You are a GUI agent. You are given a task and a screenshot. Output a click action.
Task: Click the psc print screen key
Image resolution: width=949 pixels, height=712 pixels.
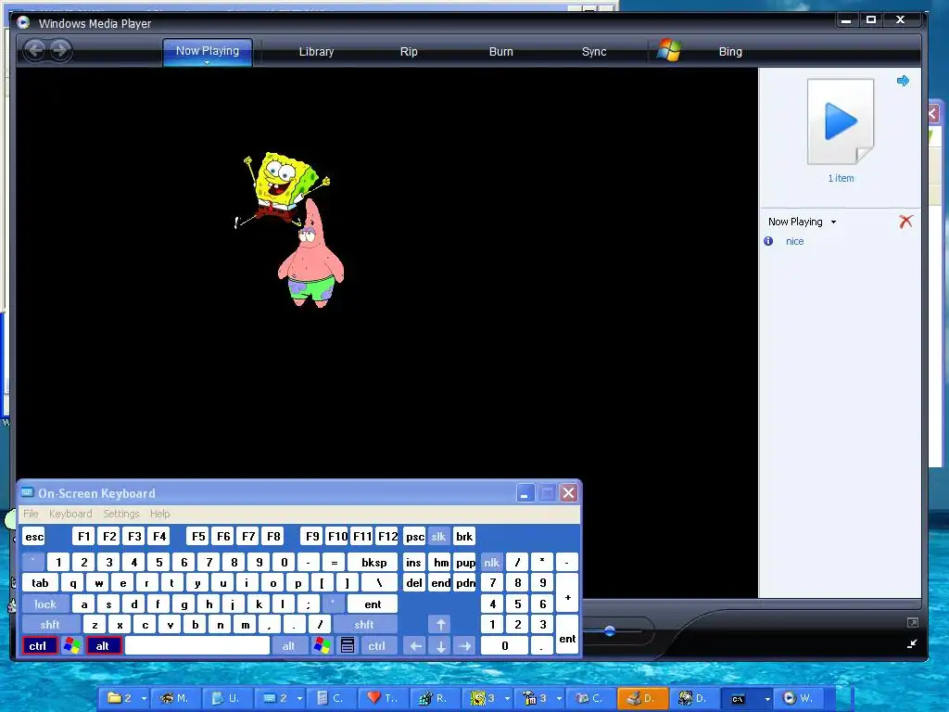click(414, 537)
